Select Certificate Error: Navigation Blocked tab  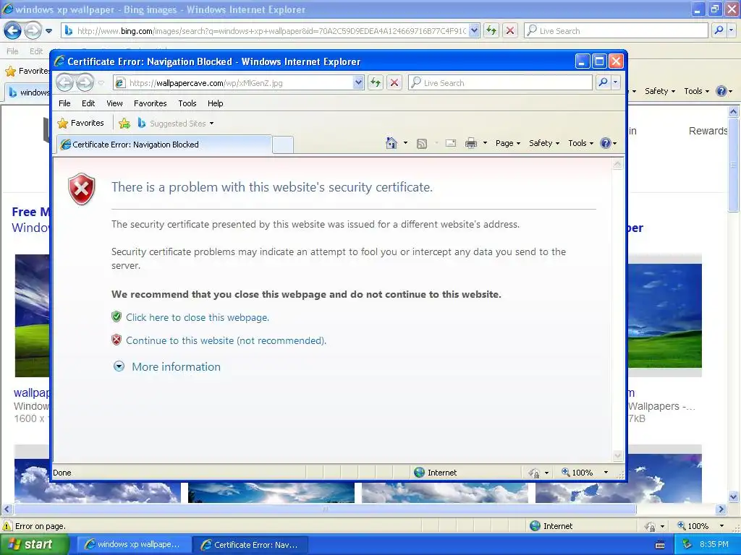coord(164,145)
